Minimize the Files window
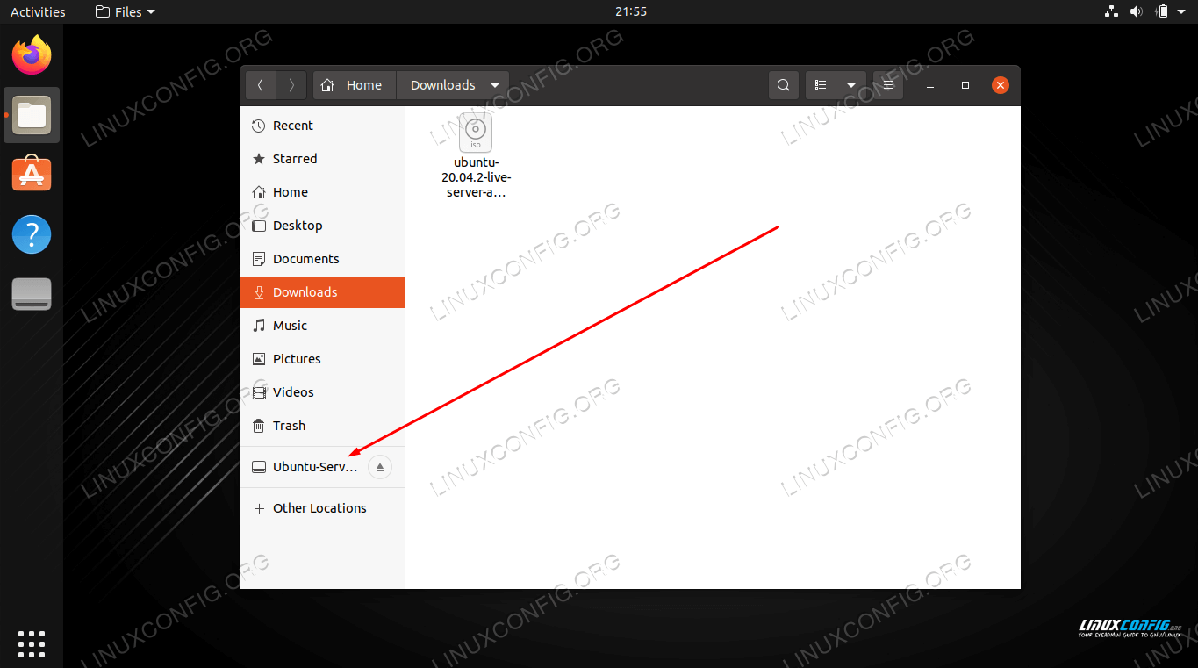The width and height of the screenshot is (1198, 668). click(930, 85)
